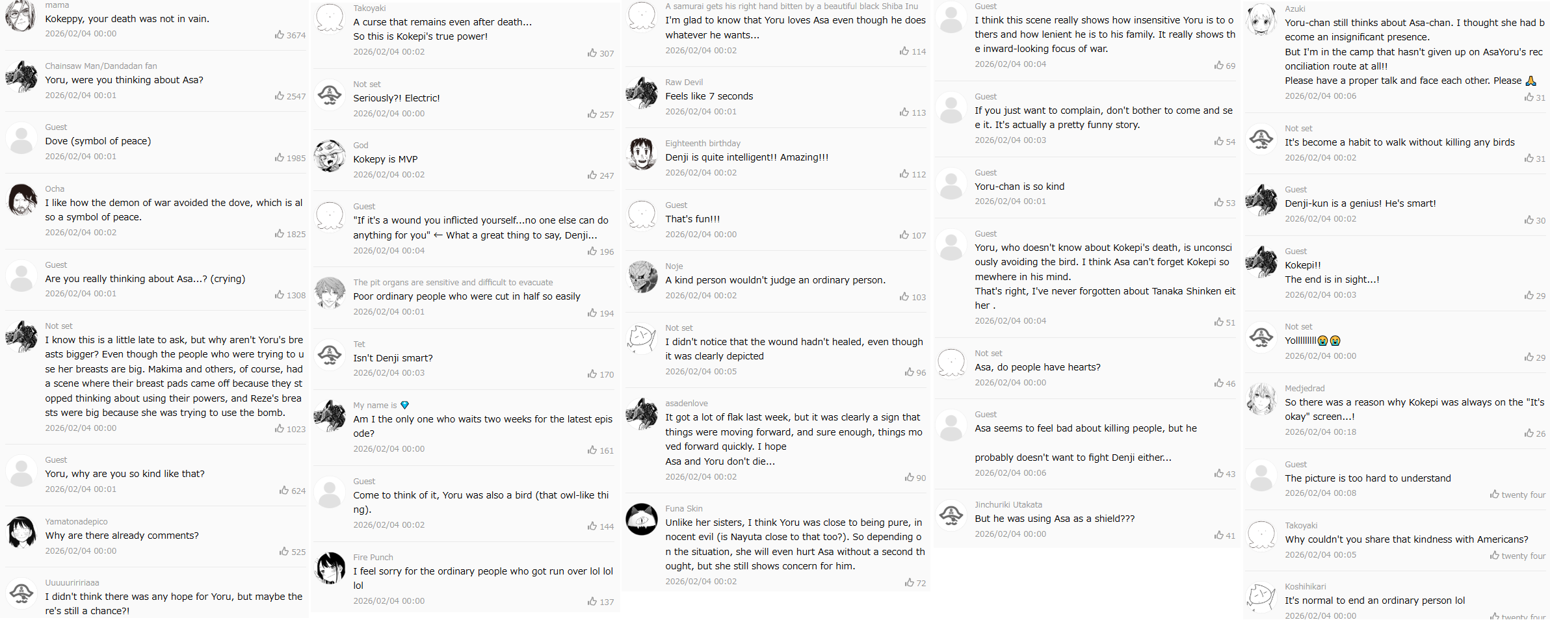Like Jinchuriki Utakata's shield comment
Screen dimensions: 1550x620
1219,536
